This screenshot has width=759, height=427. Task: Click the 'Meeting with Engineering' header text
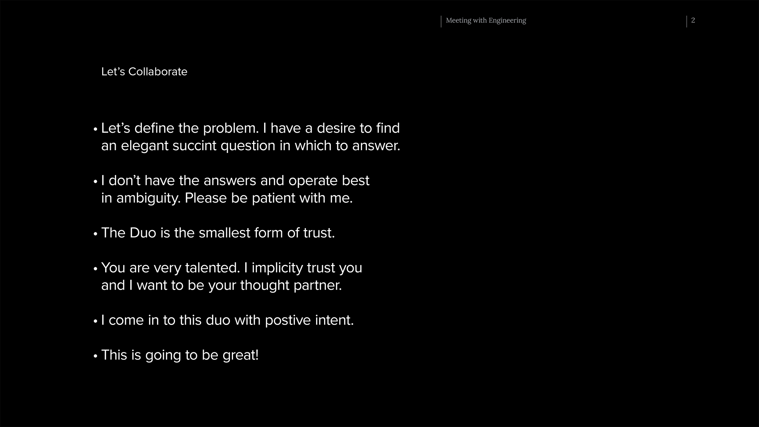coord(486,20)
